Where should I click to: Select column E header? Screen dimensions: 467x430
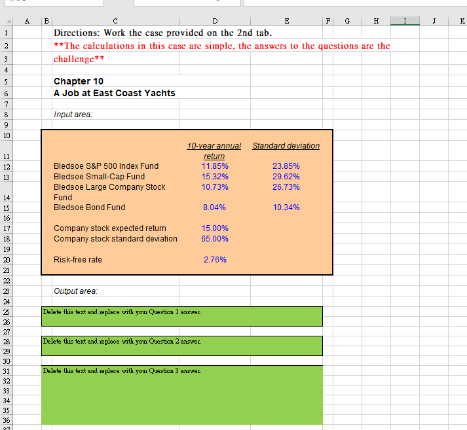286,21
